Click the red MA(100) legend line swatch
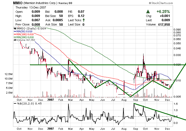186x131 pixels. click(15, 34)
